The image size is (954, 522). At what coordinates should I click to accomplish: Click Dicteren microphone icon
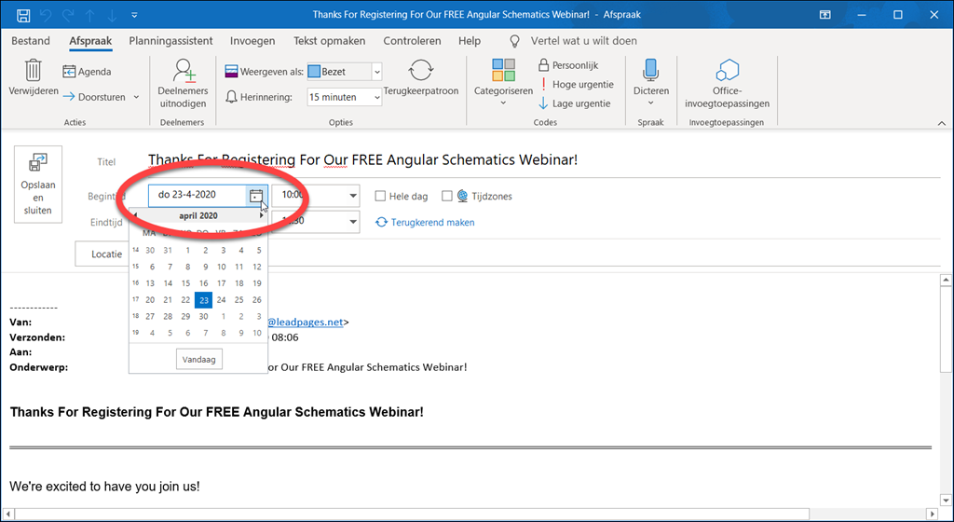click(x=650, y=70)
